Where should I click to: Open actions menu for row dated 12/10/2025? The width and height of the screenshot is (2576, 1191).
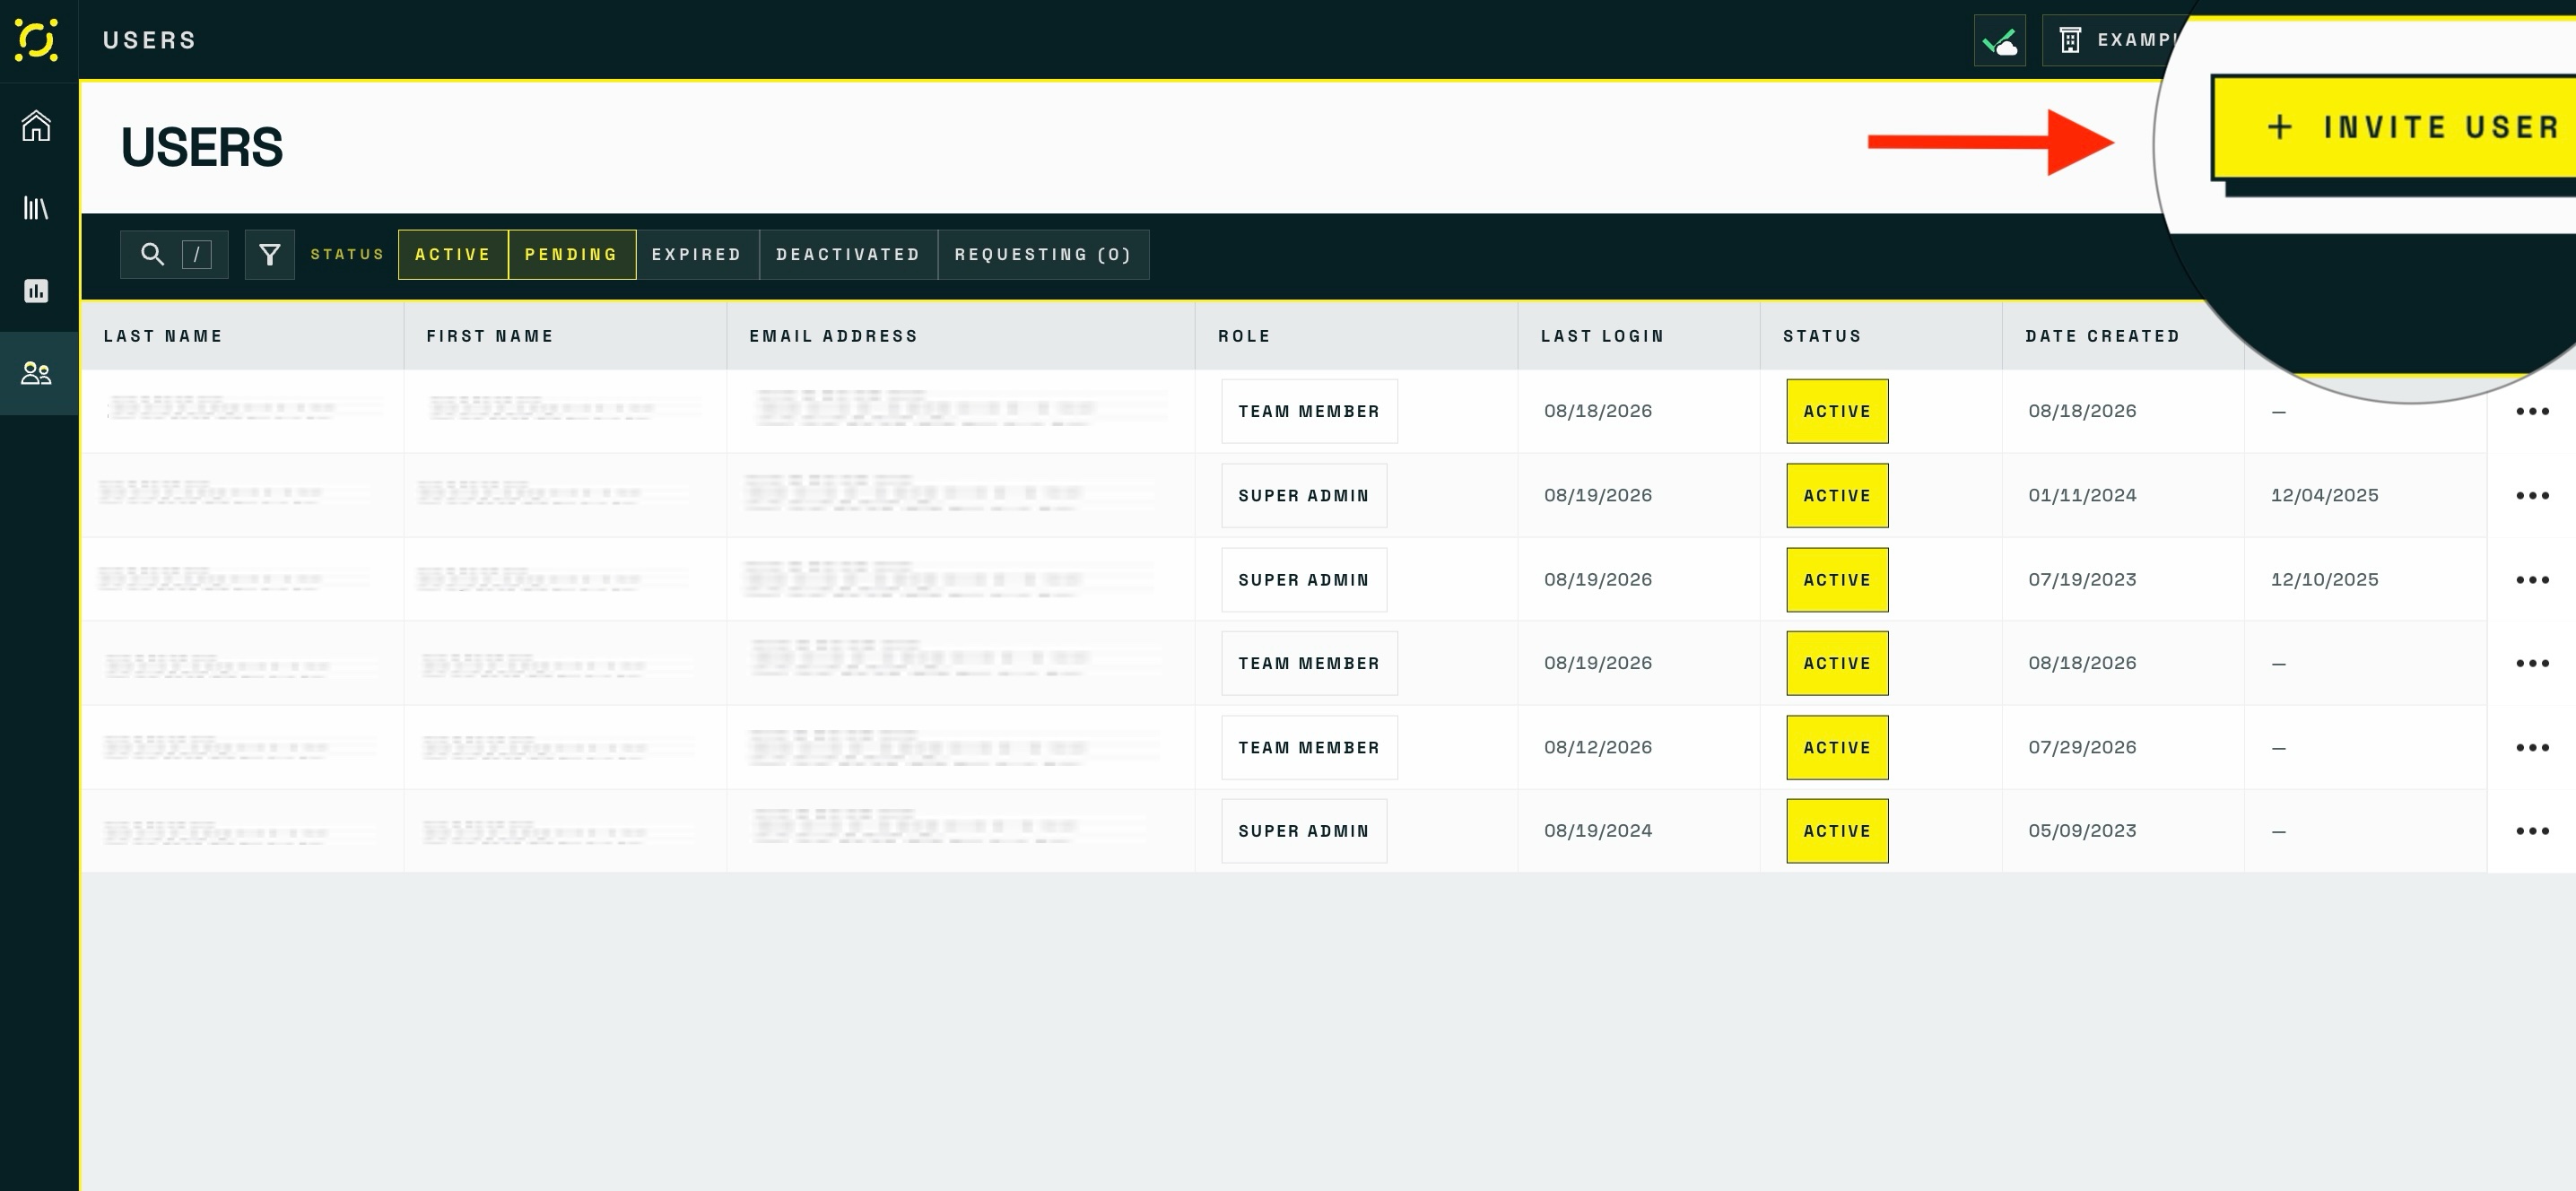point(2532,580)
